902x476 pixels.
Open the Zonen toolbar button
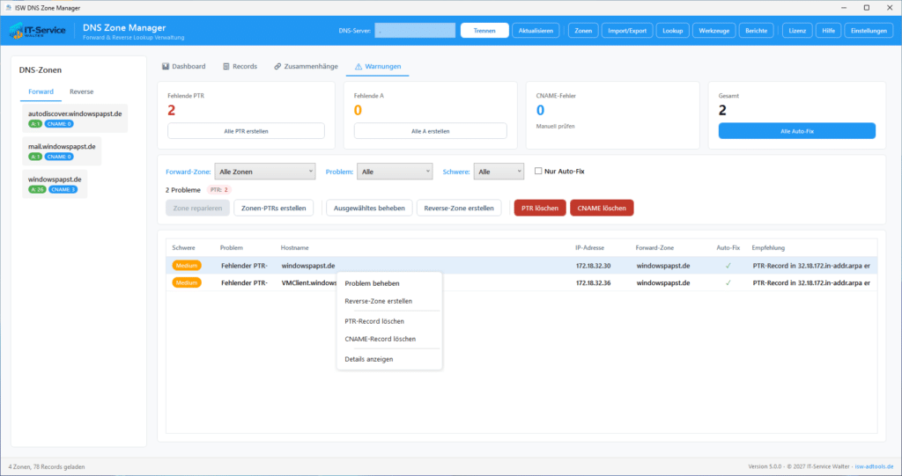pyautogui.click(x=583, y=31)
